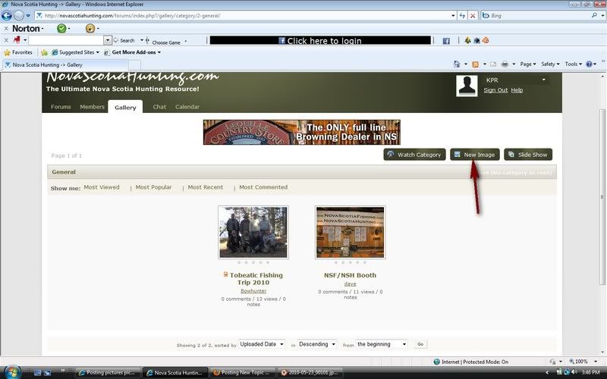This screenshot has width=607, height=379.
Task: Open the Uploaded Date sort dropdown
Action: click(262, 344)
